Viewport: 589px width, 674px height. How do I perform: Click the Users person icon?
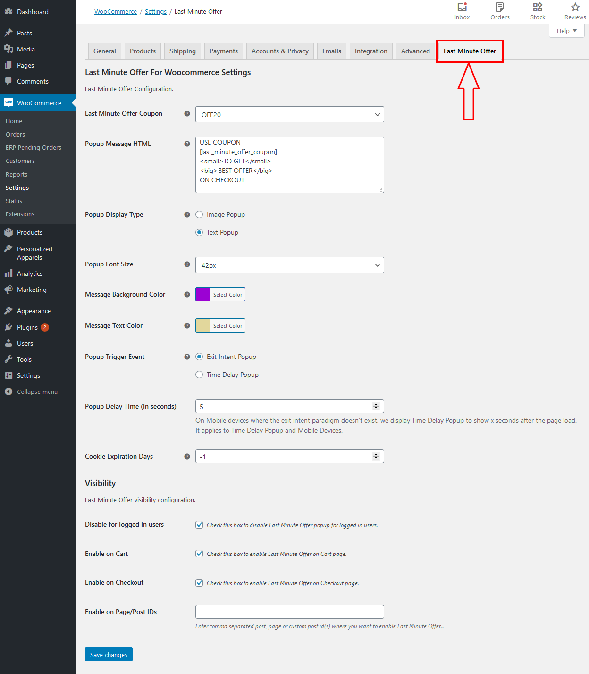8,343
